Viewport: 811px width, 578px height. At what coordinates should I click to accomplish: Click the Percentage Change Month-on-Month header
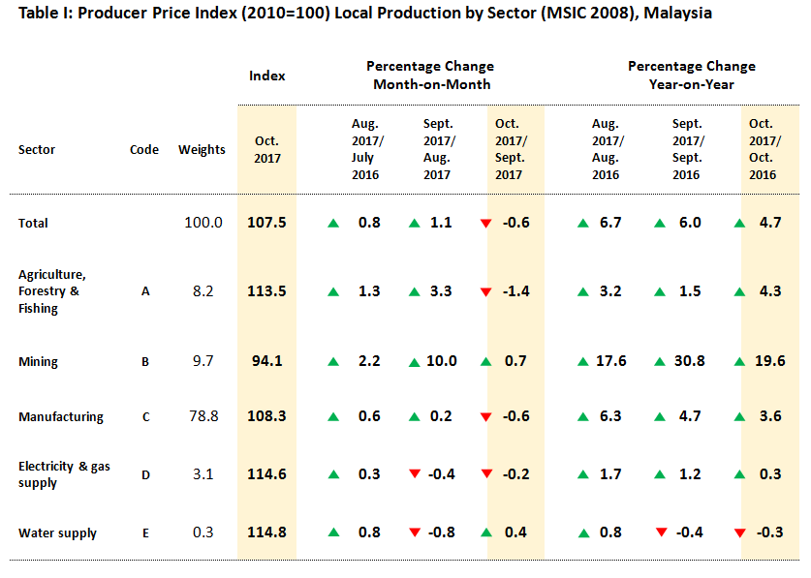pos(430,76)
